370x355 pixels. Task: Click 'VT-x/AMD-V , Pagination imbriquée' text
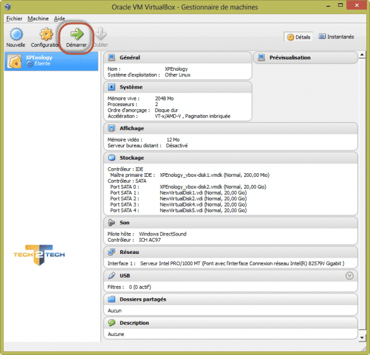[192, 116]
